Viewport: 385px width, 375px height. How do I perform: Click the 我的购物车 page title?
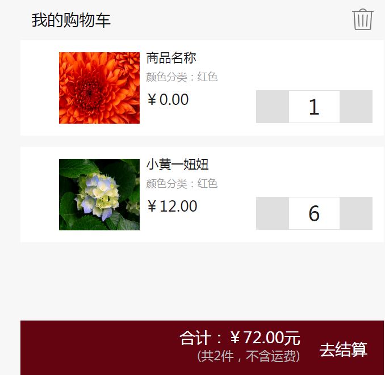click(71, 20)
